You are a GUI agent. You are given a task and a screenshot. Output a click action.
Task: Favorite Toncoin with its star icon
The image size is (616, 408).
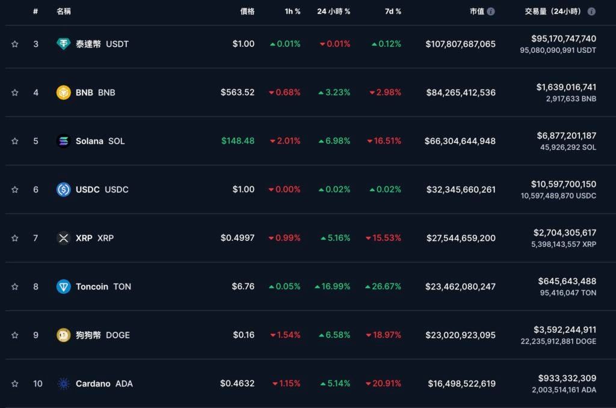point(15,287)
